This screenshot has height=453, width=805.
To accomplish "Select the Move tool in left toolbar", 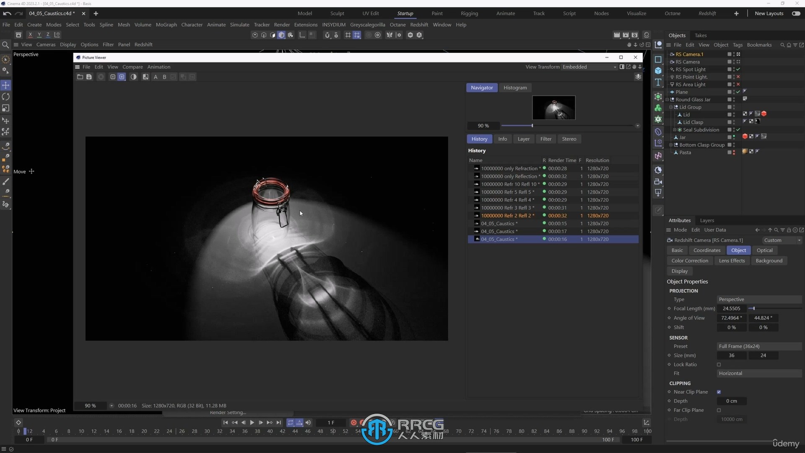I will (x=5, y=85).
